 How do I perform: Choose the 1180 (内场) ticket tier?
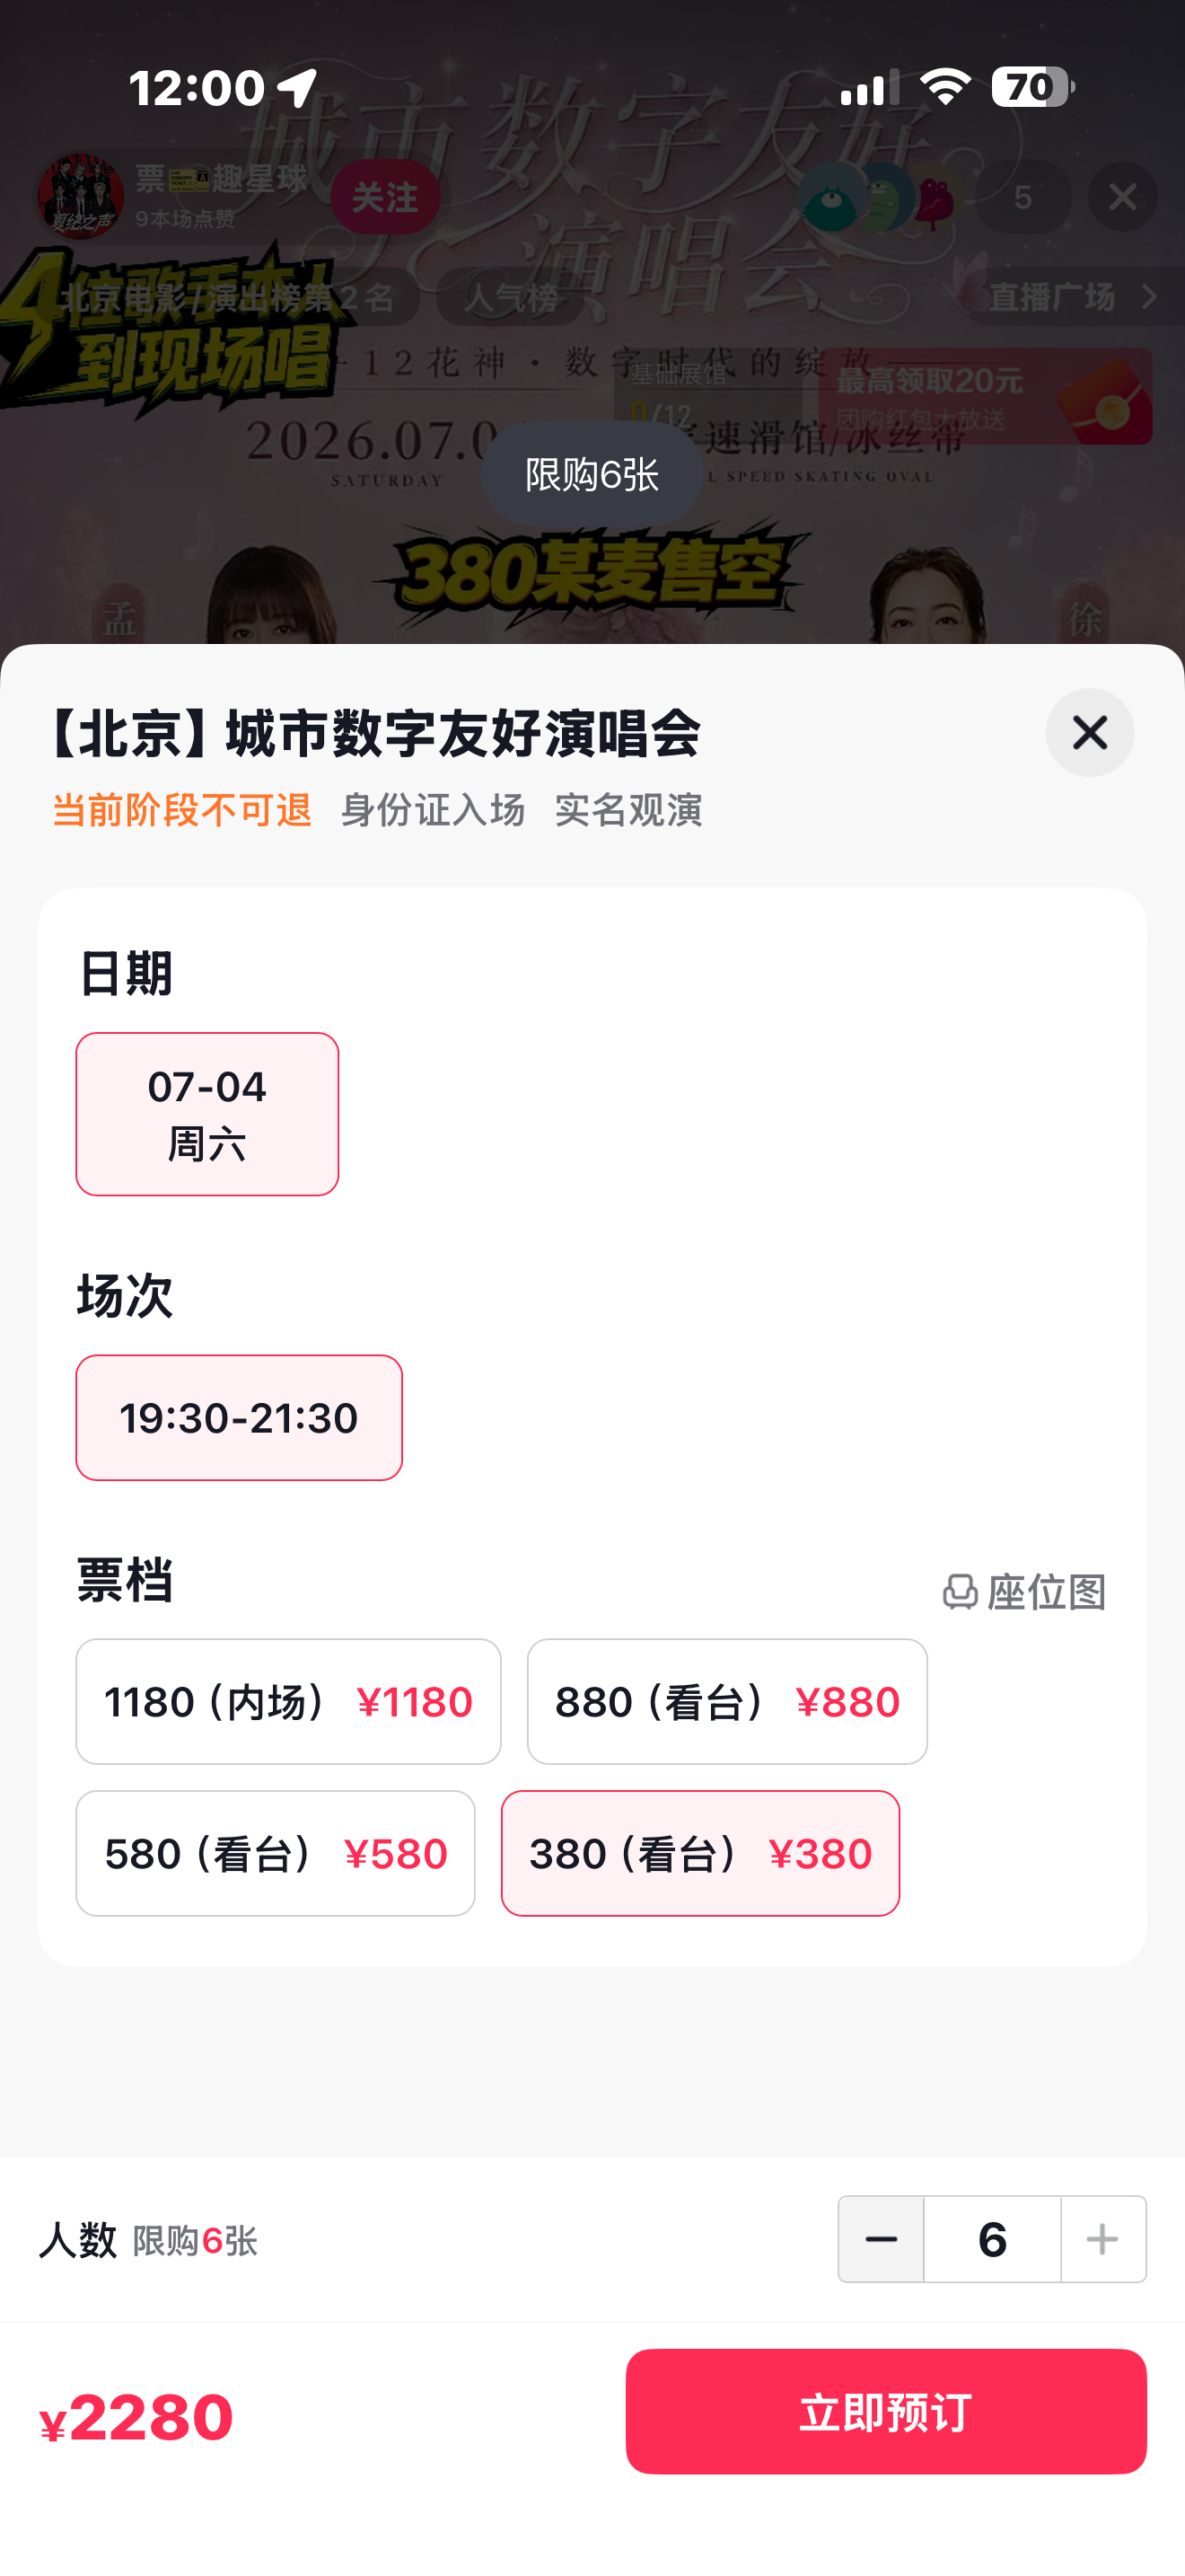288,1701
